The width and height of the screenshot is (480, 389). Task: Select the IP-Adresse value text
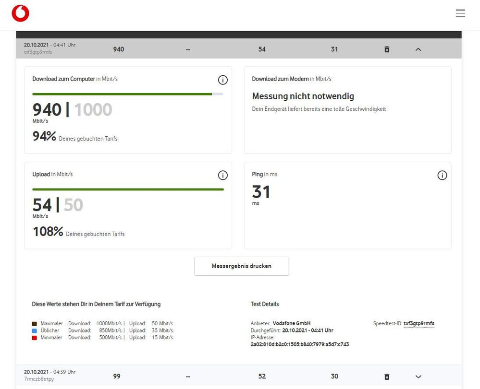tap(299, 344)
